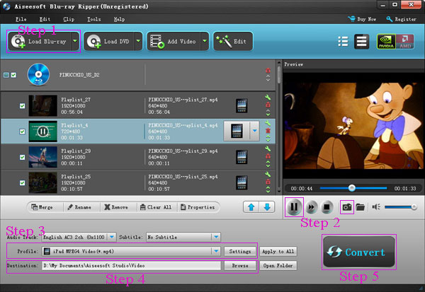Uncheck the Playlist_27 checkbox
The width and height of the screenshot is (425, 292).
[x=23, y=107]
